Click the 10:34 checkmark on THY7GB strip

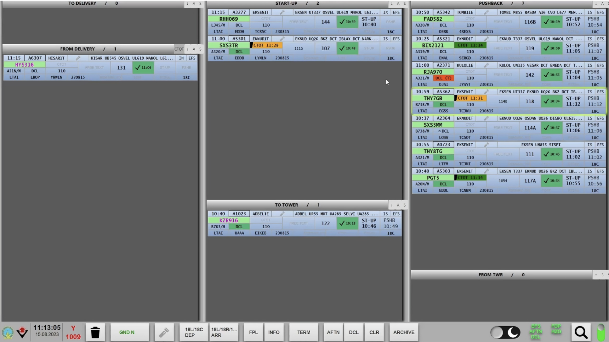pyautogui.click(x=552, y=101)
